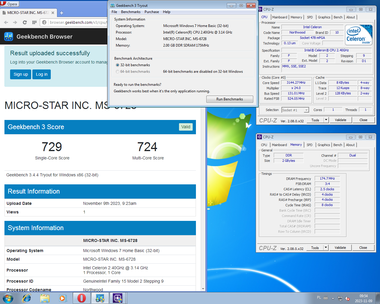Switch to CPU-Z on the taskbar
Screen dimensions: 380x304
click(x=118, y=298)
